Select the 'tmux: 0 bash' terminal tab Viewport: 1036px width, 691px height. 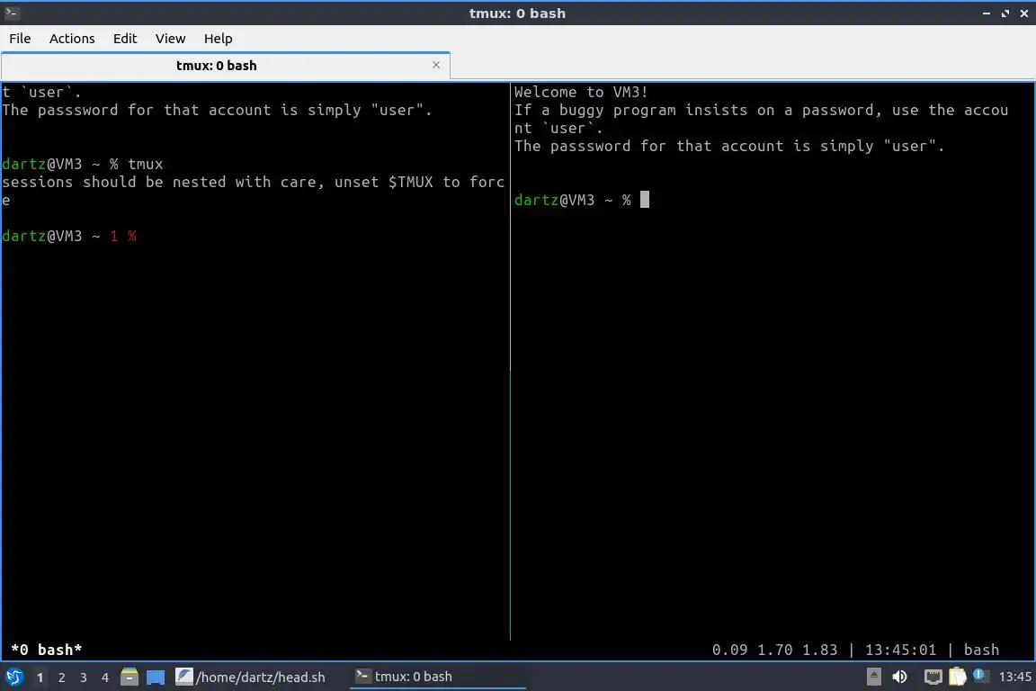pyautogui.click(x=226, y=66)
